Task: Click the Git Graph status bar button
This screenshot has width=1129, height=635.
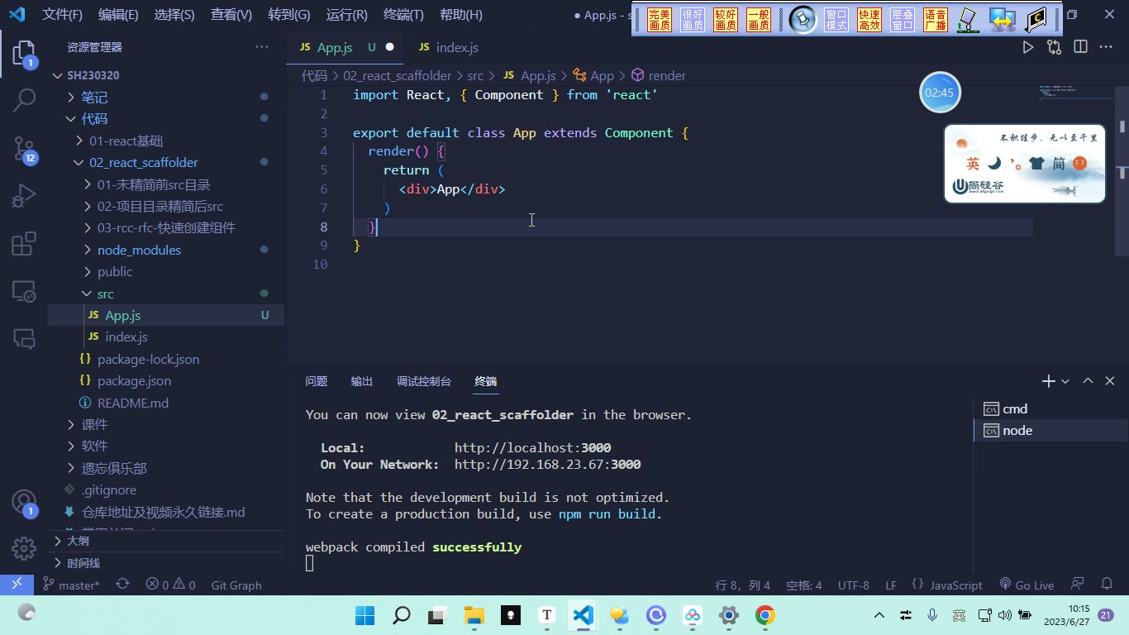Action: pos(236,585)
